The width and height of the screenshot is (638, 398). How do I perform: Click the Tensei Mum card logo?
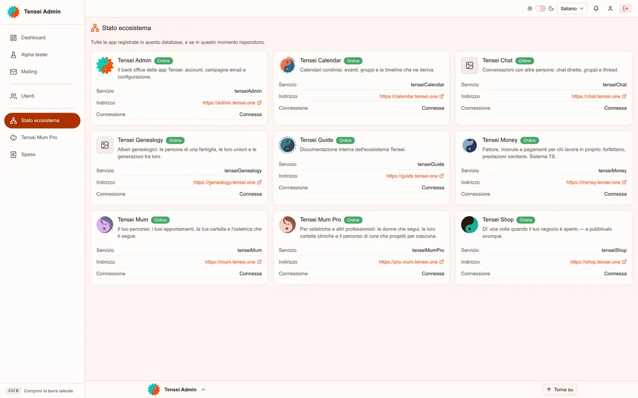(x=105, y=225)
